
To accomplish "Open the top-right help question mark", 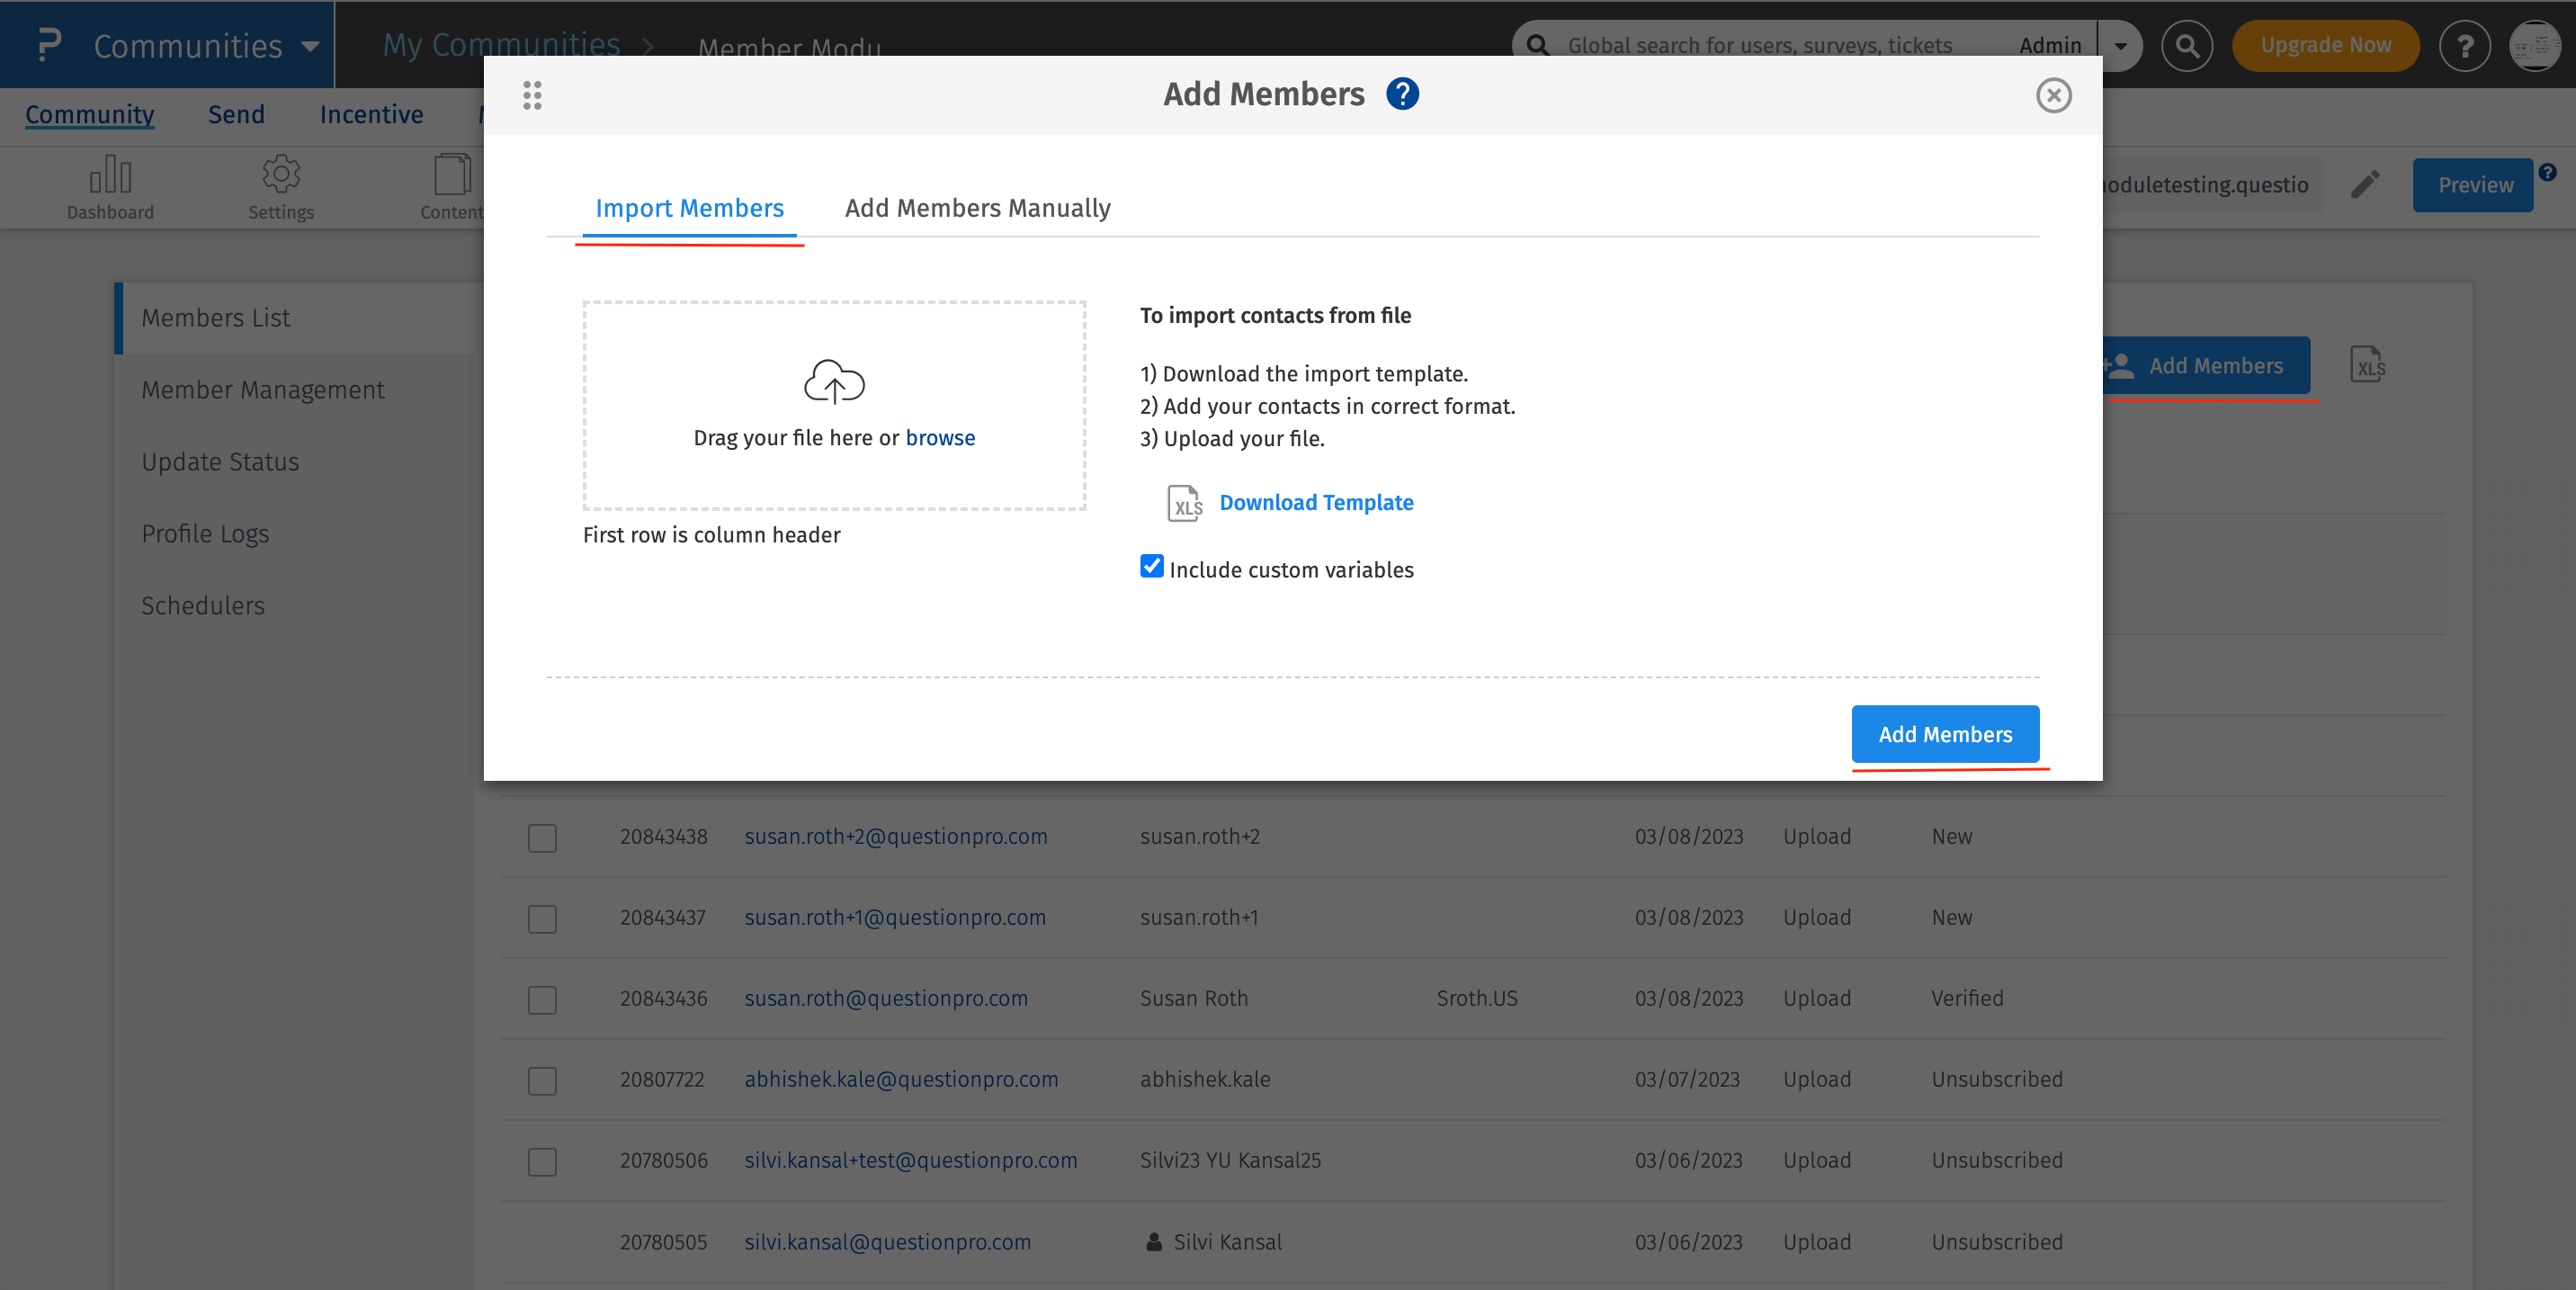I will pyautogui.click(x=2465, y=46).
